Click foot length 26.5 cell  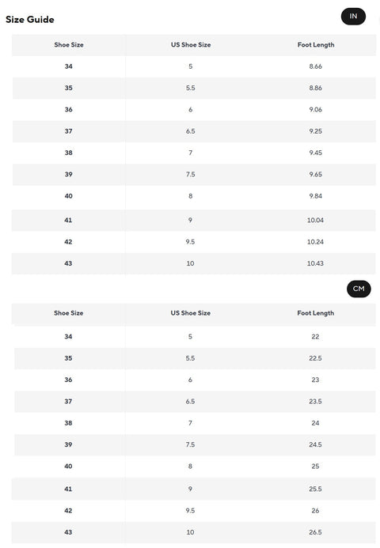(x=315, y=532)
